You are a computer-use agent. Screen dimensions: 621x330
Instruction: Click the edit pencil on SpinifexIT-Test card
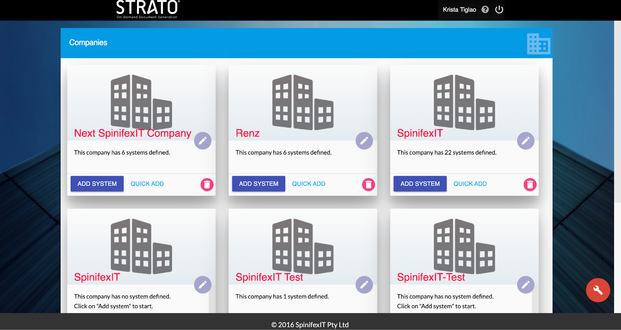pos(526,285)
